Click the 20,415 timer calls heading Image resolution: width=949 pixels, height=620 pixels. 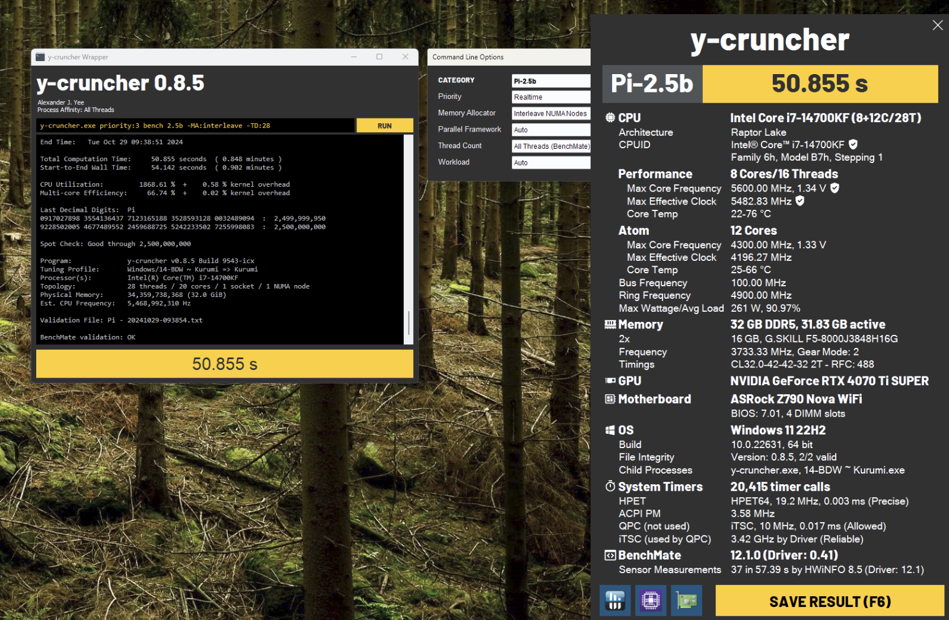tap(780, 487)
